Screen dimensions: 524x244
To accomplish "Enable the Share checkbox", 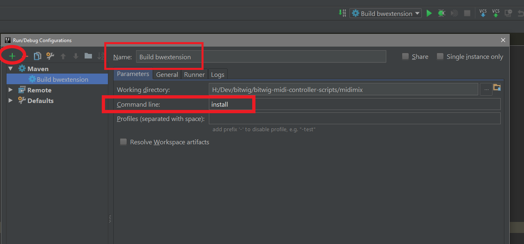I will pos(405,56).
